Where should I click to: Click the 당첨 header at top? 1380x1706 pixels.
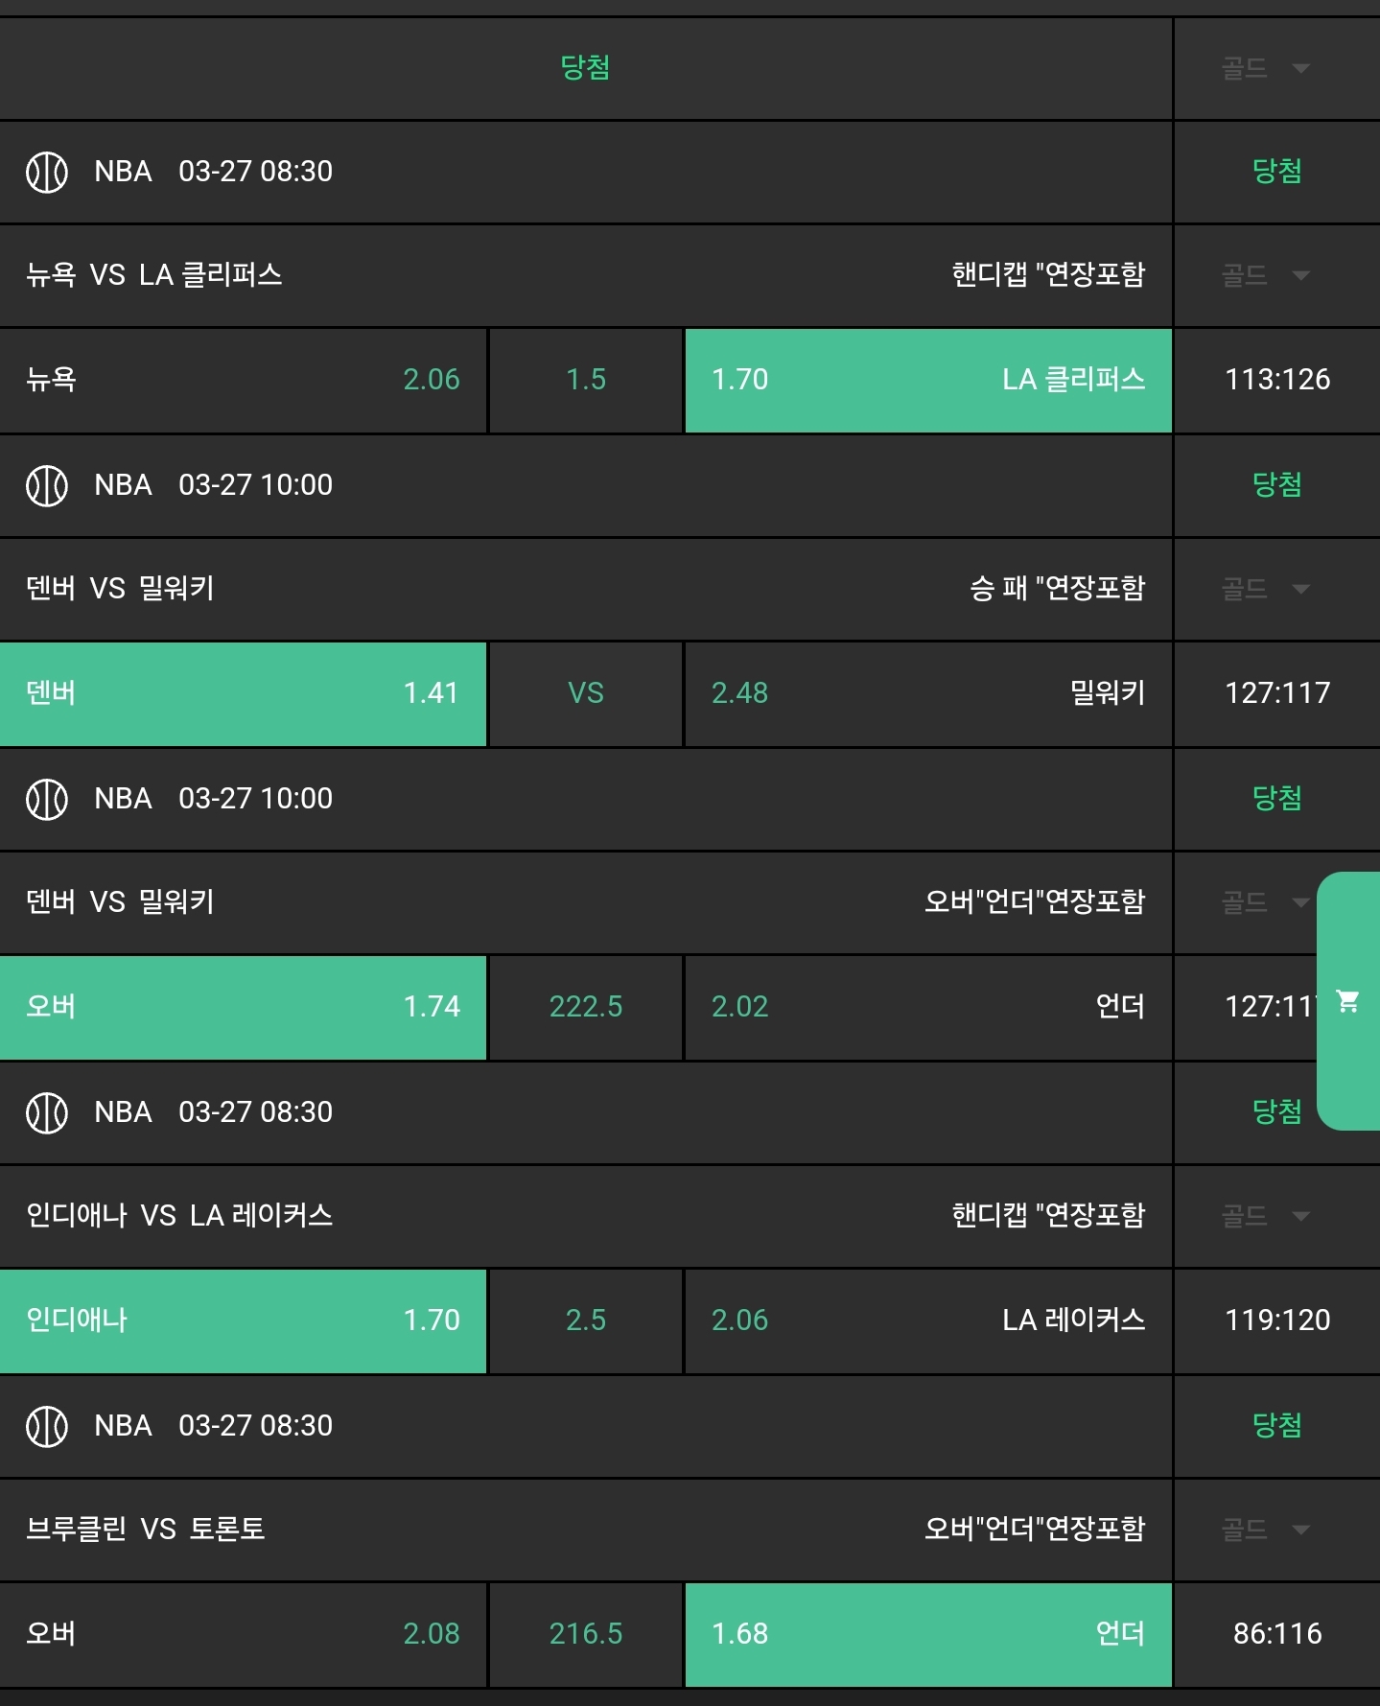[x=585, y=67]
